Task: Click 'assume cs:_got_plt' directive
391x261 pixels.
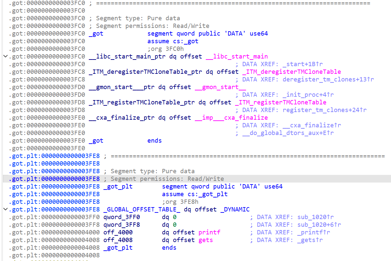Action: [195, 194]
